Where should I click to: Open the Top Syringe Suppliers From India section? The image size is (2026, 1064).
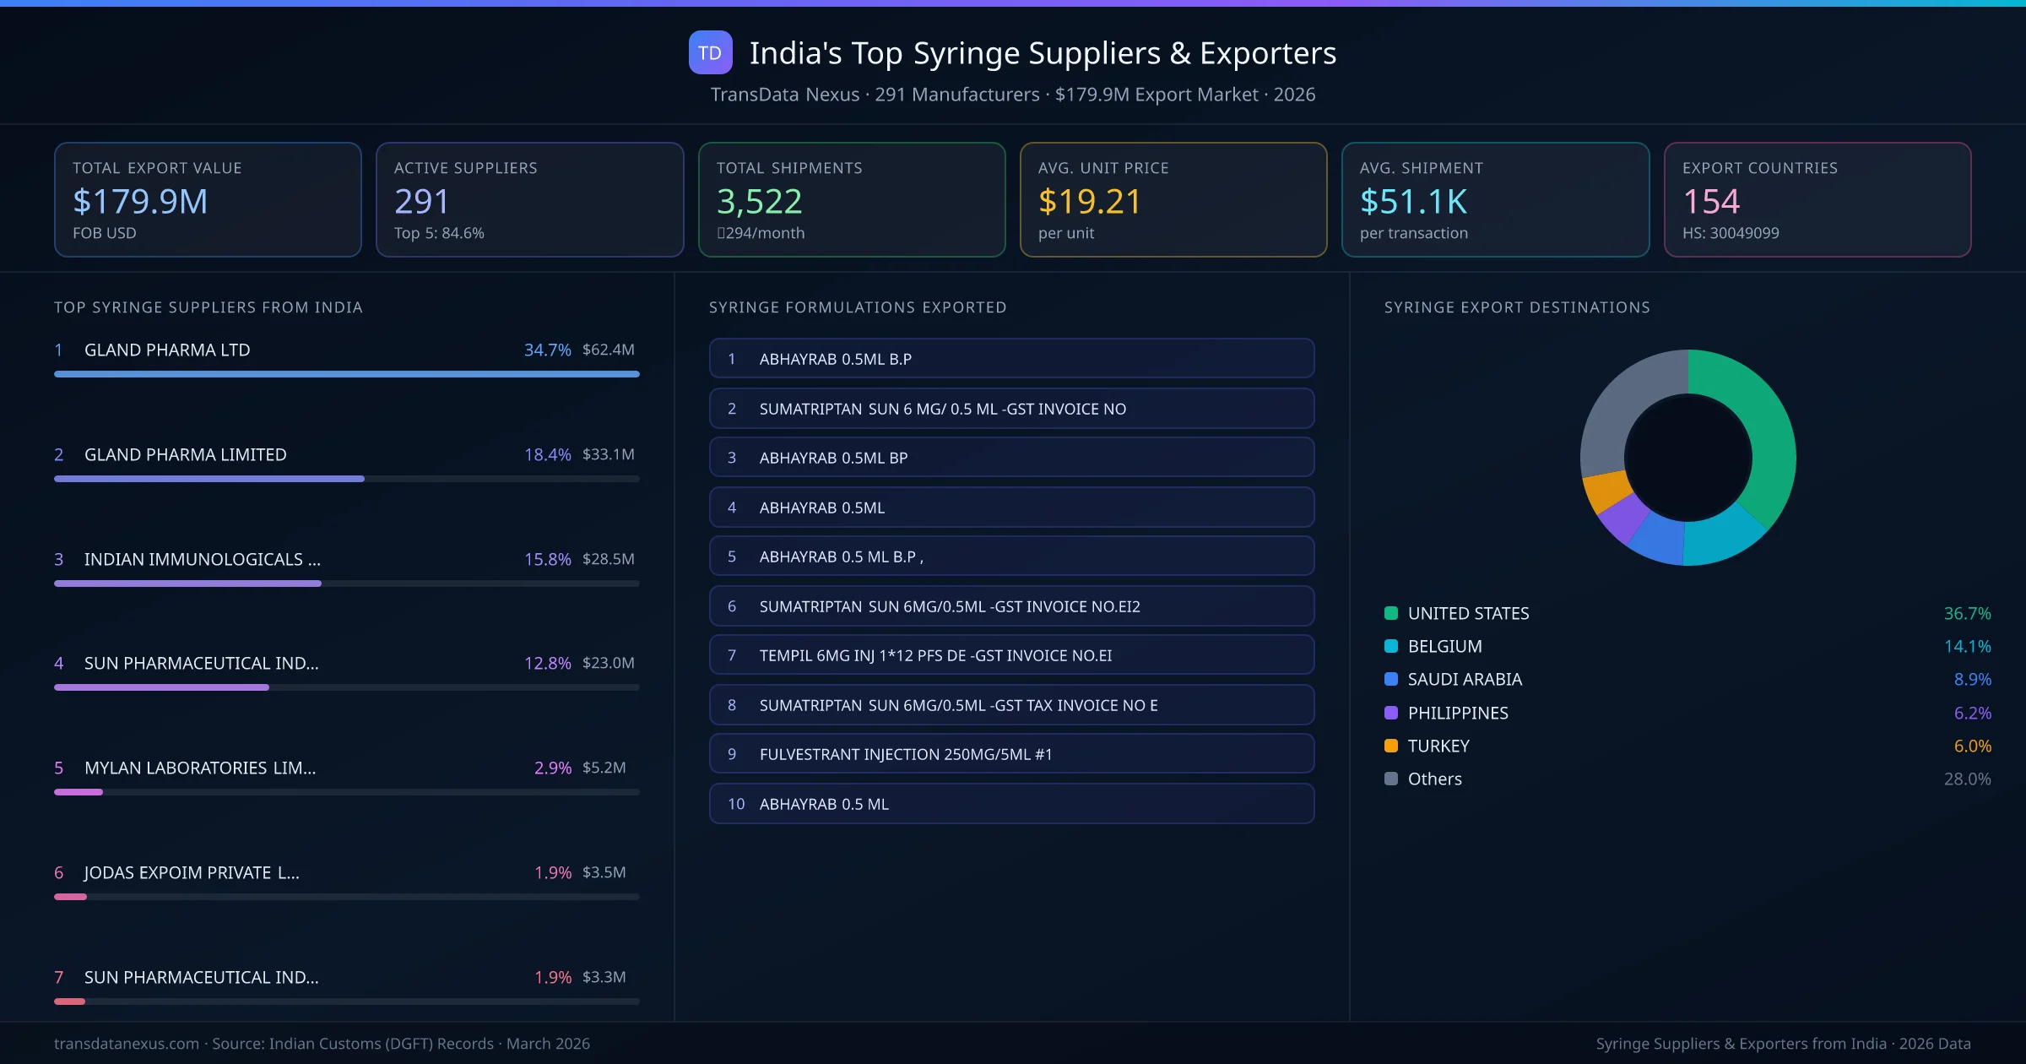(x=208, y=307)
